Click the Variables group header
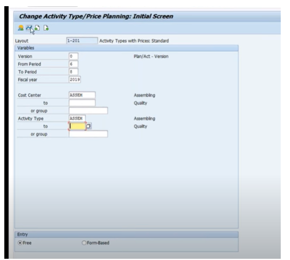Viewport: 290px width, 260px height. click(126, 48)
